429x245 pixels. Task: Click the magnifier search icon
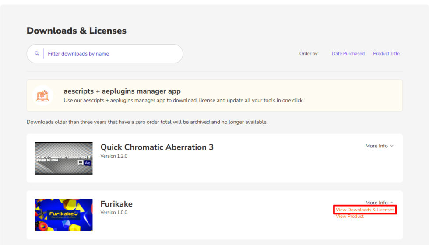pos(37,53)
